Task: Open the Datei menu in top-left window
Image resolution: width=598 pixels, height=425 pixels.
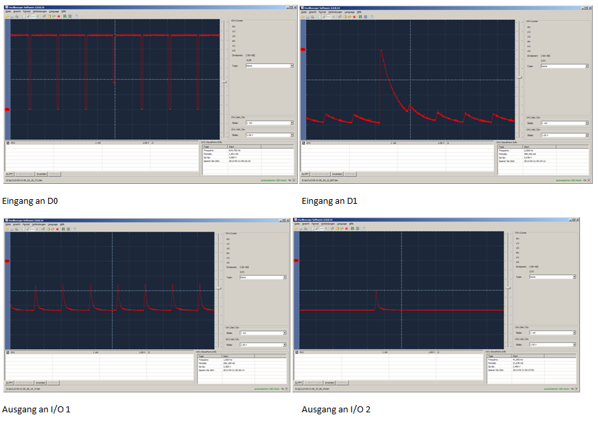Action: [x=7, y=12]
